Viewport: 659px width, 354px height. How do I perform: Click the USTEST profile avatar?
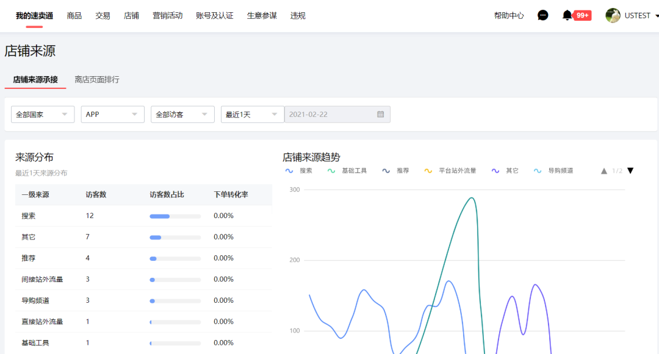612,15
